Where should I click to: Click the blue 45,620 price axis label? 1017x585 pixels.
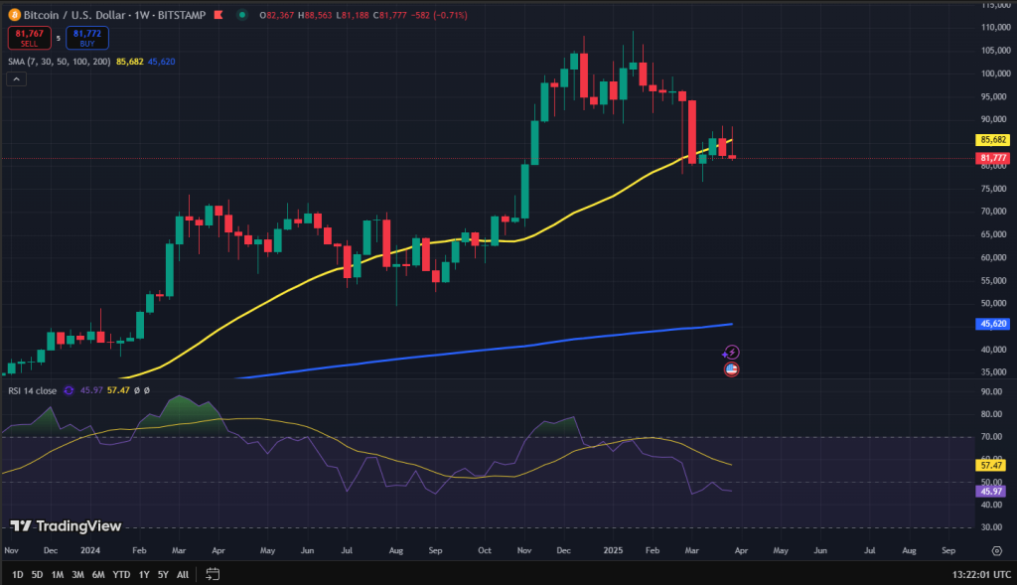pyautogui.click(x=993, y=324)
